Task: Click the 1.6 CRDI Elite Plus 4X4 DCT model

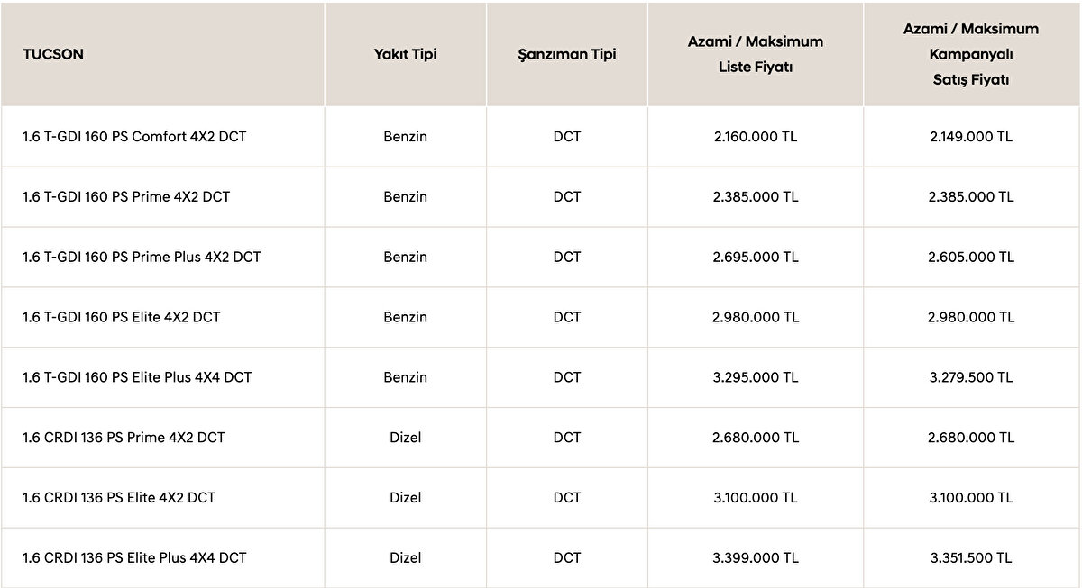Action: [134, 557]
